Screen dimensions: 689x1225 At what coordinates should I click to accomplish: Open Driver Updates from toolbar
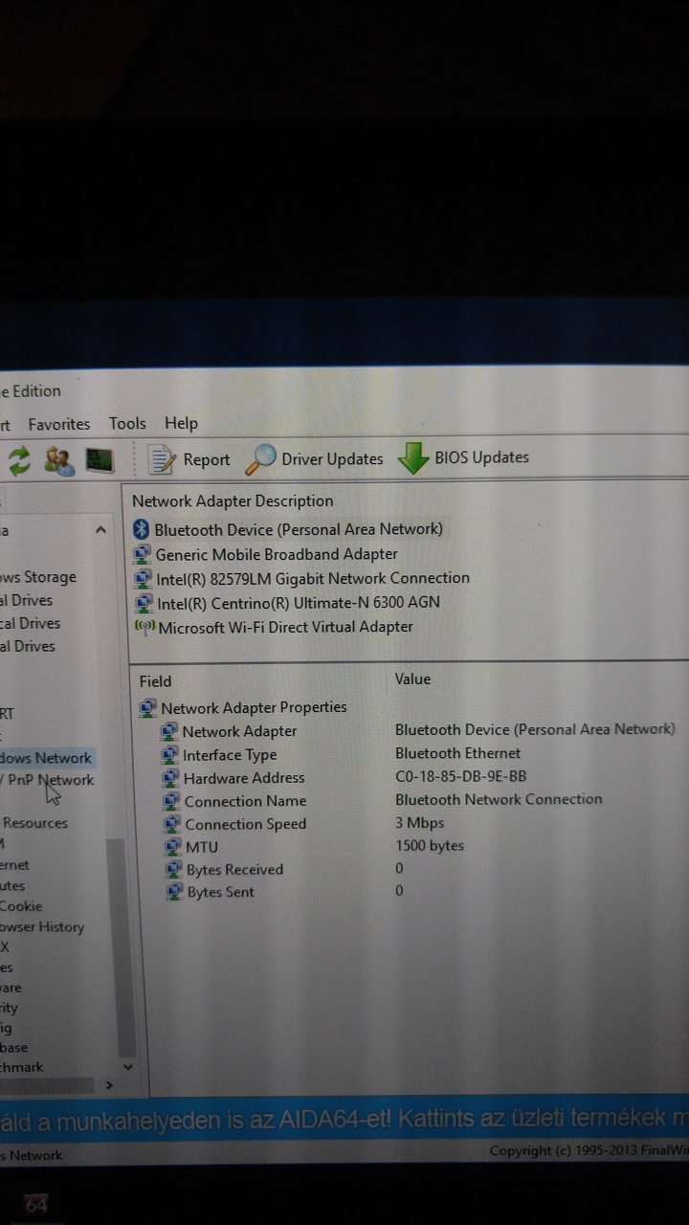314,458
